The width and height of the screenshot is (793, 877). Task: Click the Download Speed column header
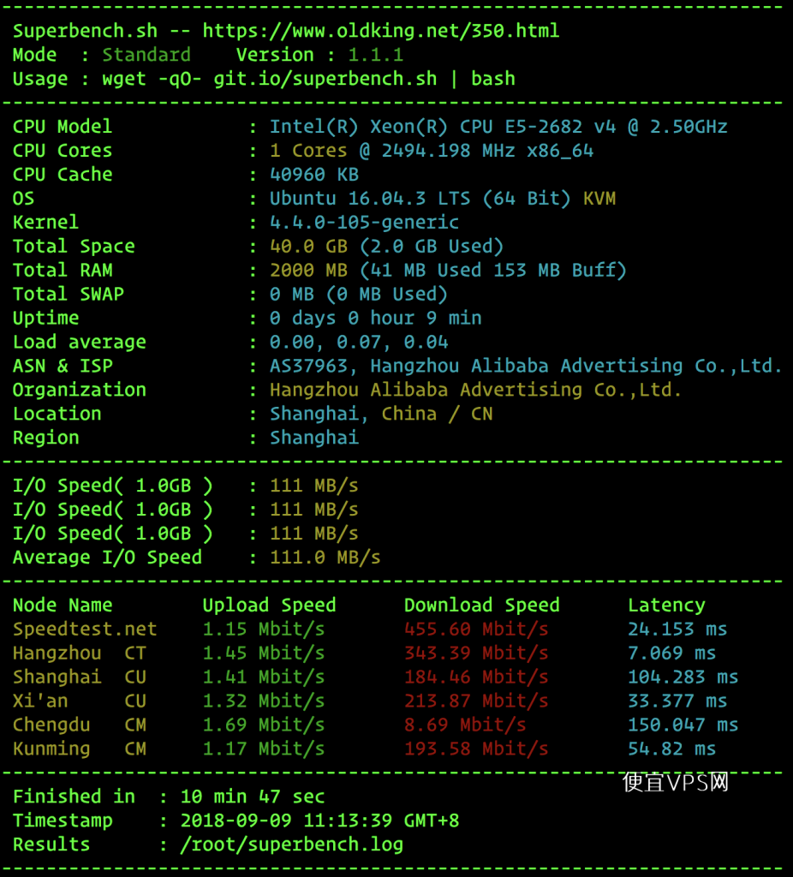coord(481,606)
